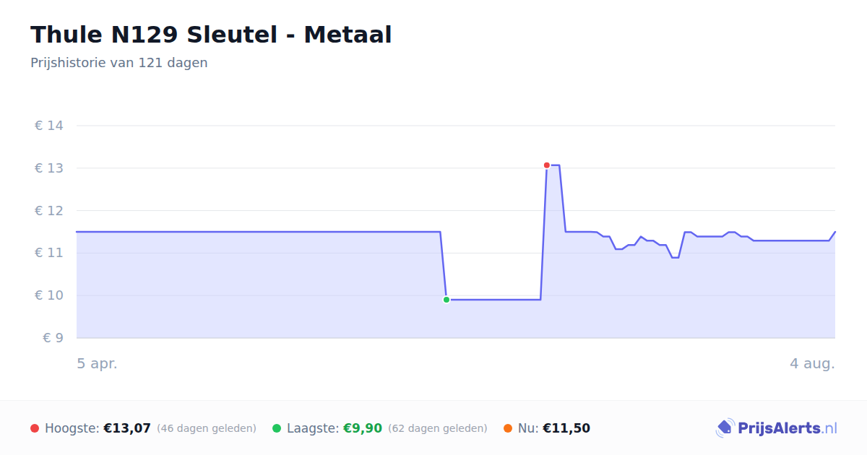The height and width of the screenshot is (455, 867).
Task: Click the € 13 axis label
Action: coord(49,168)
